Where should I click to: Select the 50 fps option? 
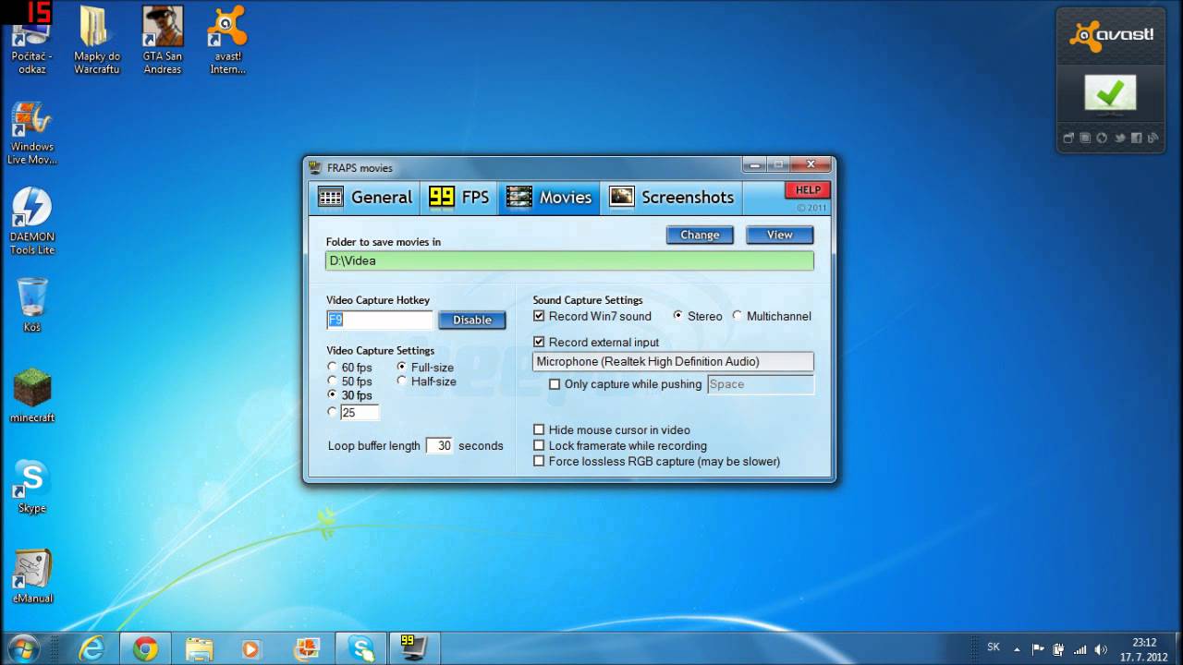click(350, 381)
